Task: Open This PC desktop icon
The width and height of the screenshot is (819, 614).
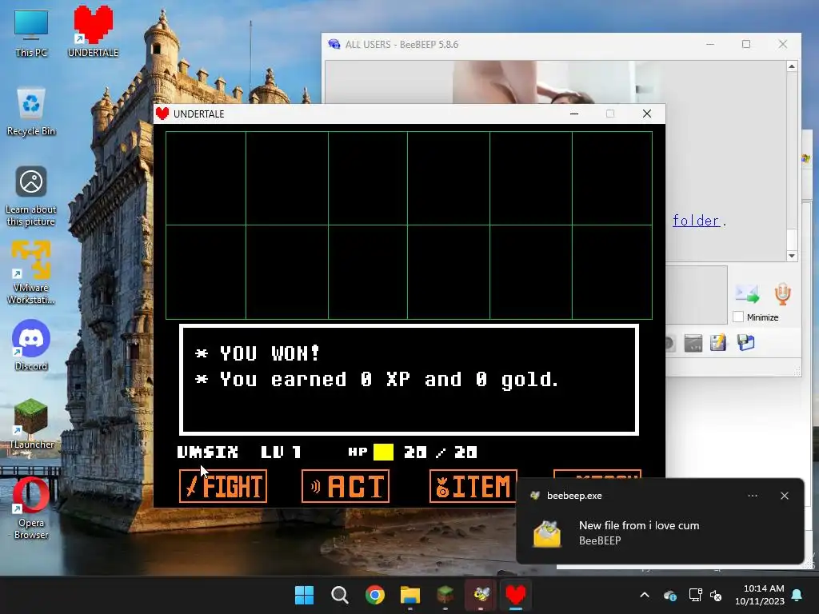Action: (31, 34)
